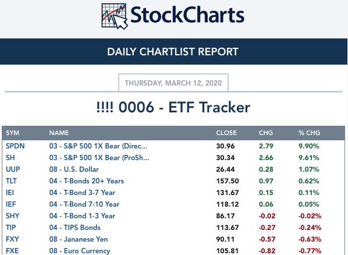Open the FXY symbol link

[x=12, y=239]
